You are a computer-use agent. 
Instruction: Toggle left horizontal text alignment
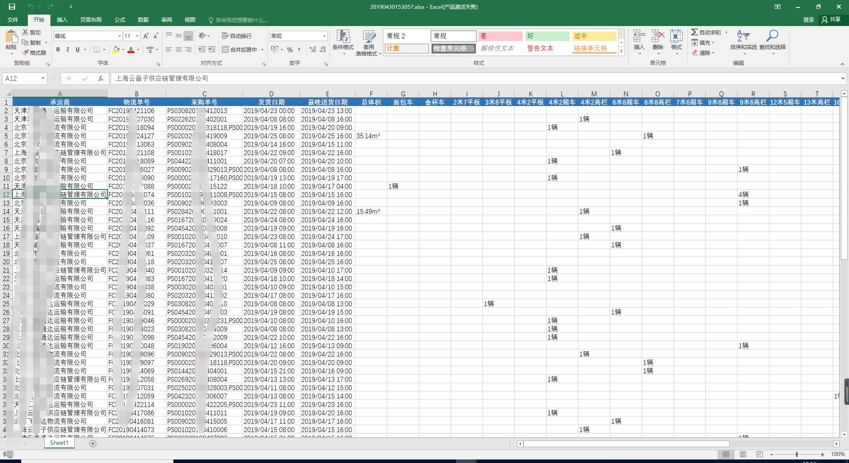[168, 49]
